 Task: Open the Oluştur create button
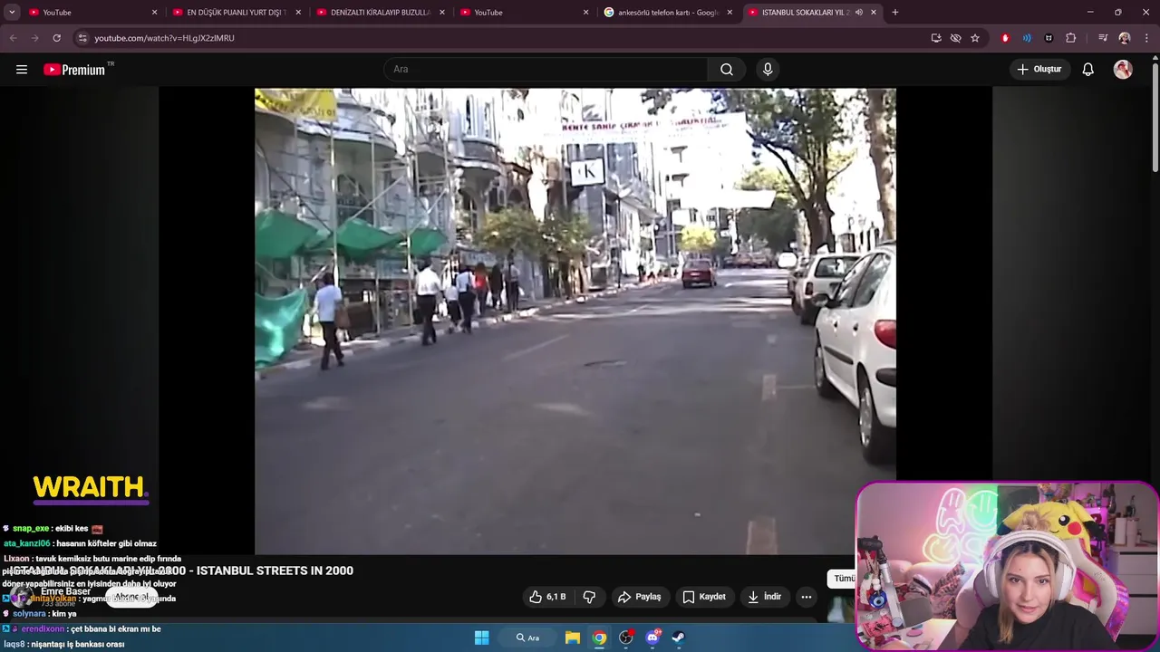[1039, 70]
